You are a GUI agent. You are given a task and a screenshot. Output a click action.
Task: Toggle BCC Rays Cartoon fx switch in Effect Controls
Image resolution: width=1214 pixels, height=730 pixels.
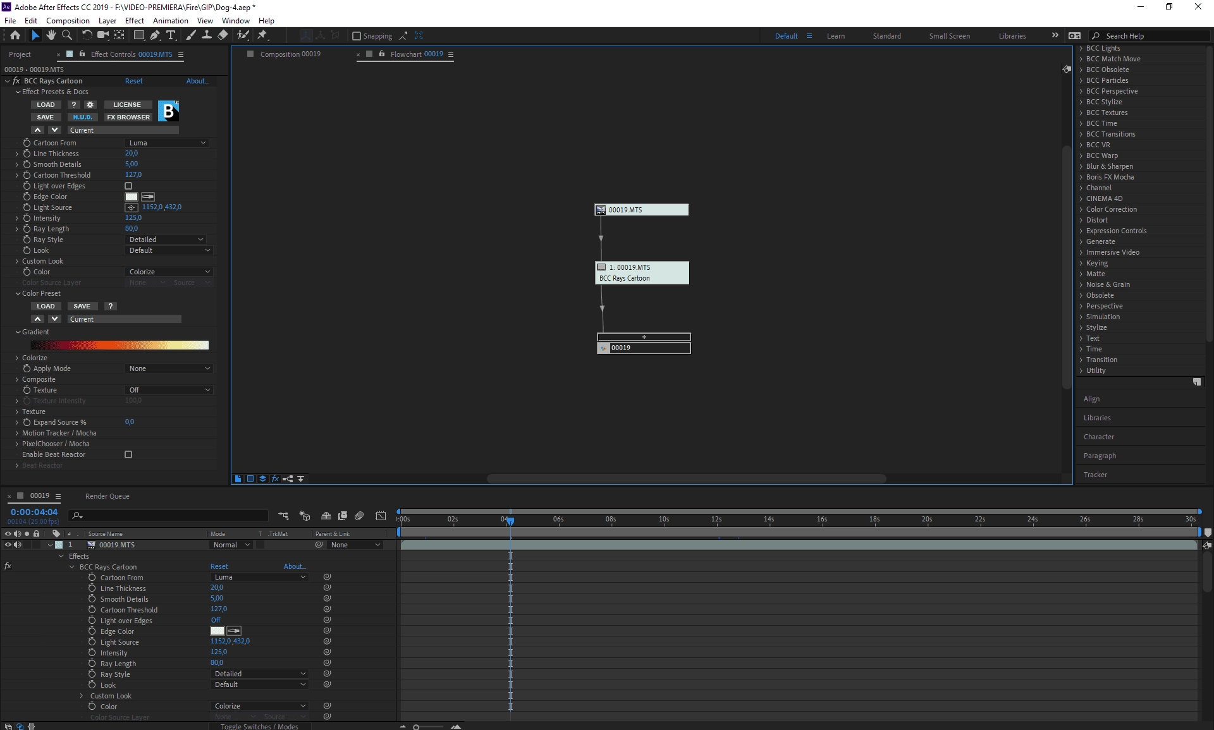(x=16, y=81)
